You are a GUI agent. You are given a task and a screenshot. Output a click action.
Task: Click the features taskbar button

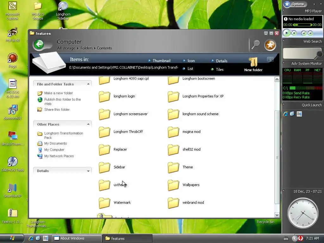pos(127,239)
